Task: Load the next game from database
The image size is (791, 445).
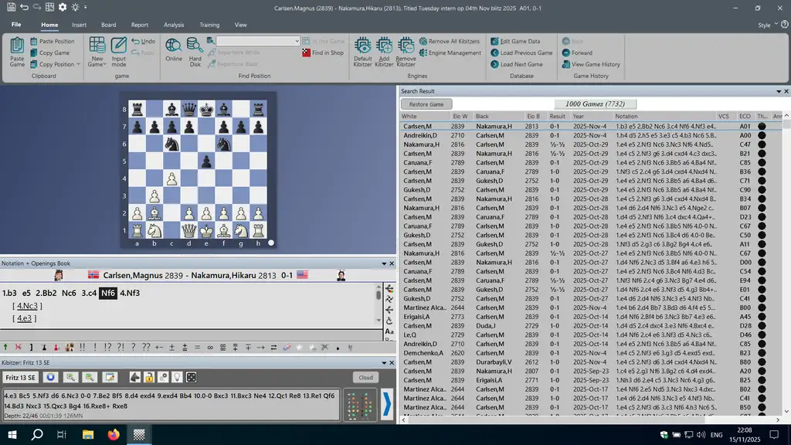Action: [521, 64]
